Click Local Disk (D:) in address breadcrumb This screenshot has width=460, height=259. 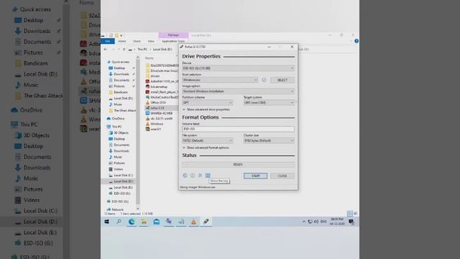(x=162, y=50)
